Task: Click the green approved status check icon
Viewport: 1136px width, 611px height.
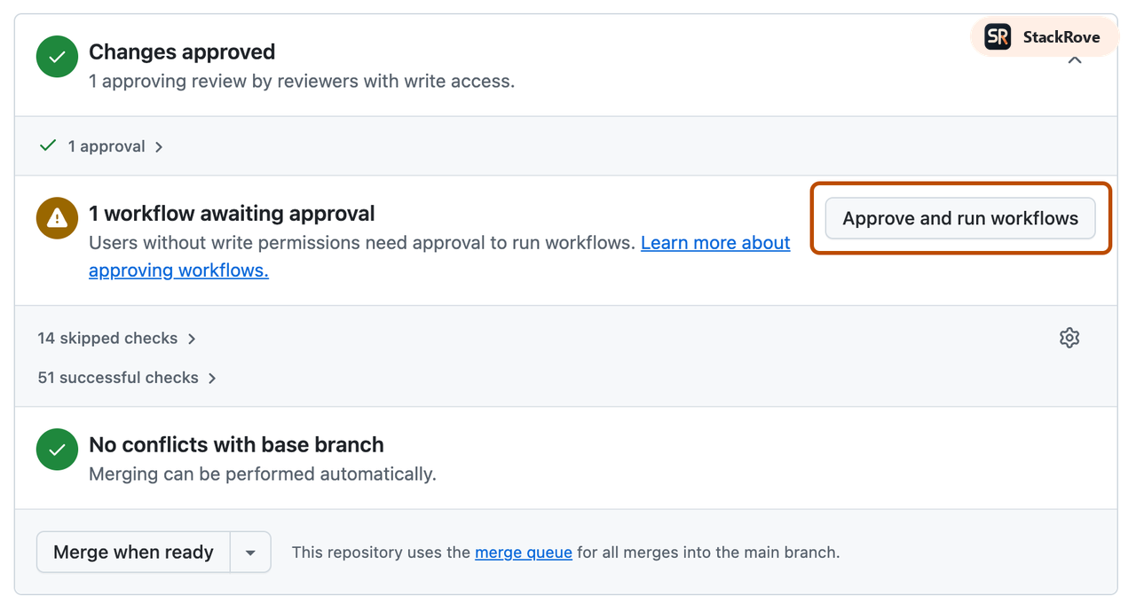Action: (x=56, y=56)
